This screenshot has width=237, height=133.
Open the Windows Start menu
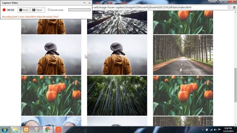tap(4, 130)
